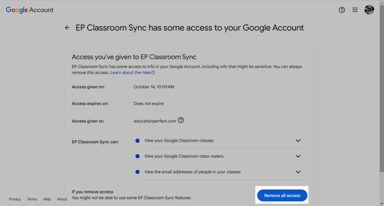Click the pentagon icon beside email addresses permission
The width and height of the screenshot is (384, 206).
click(138, 172)
